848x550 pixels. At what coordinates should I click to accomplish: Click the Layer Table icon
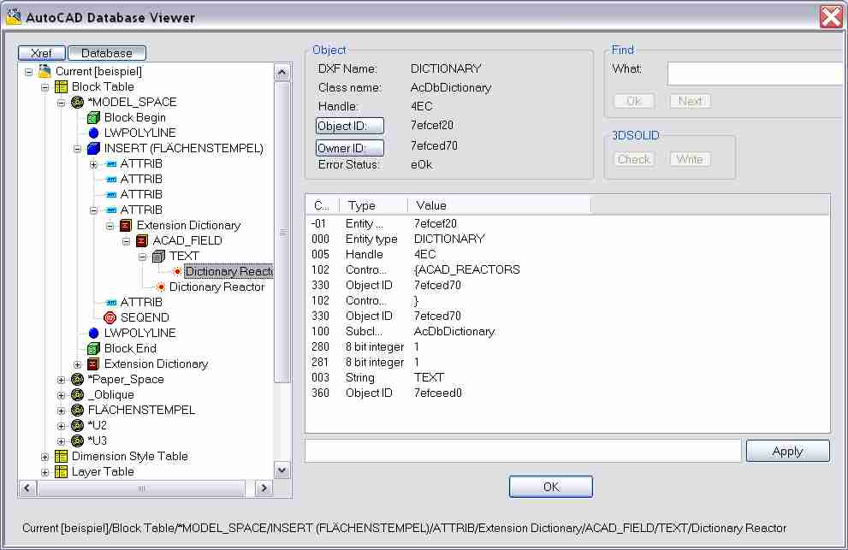(61, 471)
